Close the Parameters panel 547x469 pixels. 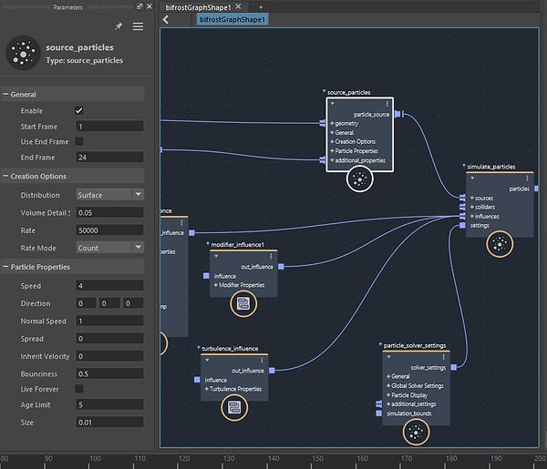[150, 6]
